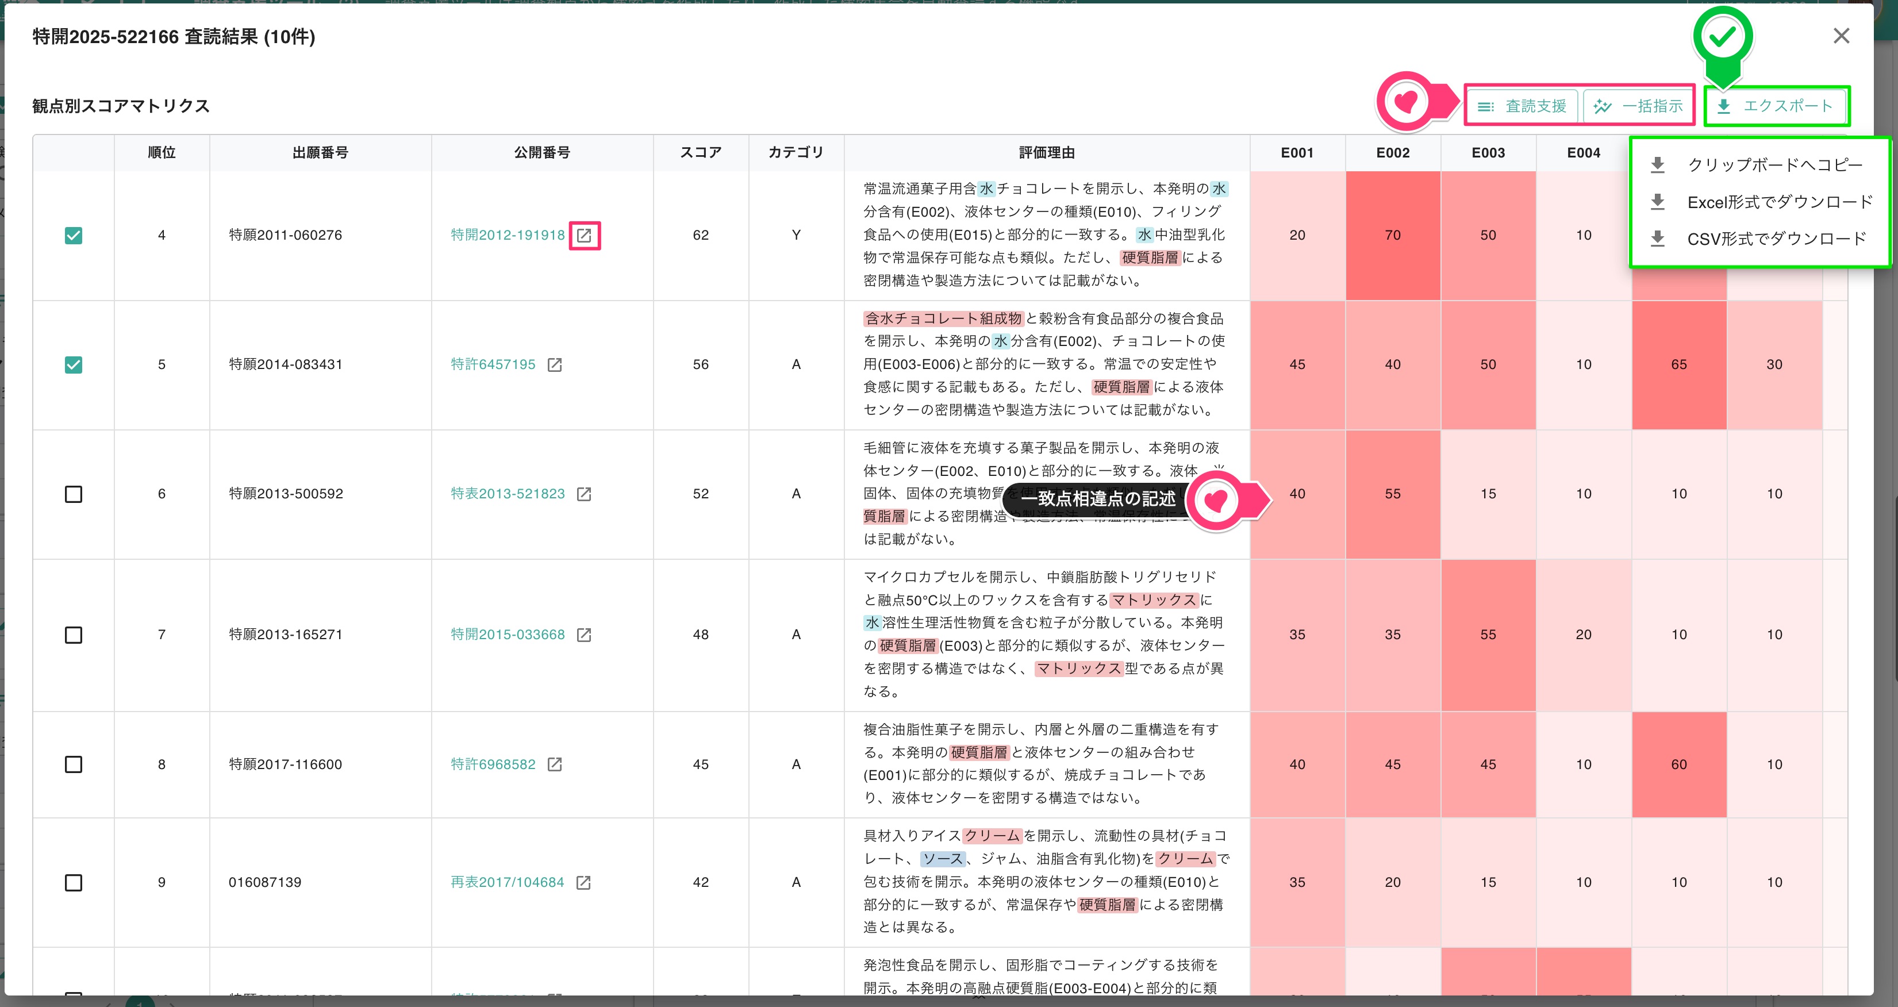Select E002 score cell 70 in rank 4 row
Screen dimensions: 1898x1007
(x=1393, y=236)
